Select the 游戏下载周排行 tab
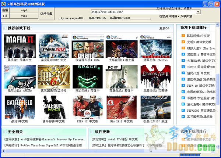This screenshot has width=221, height=158. tap(193, 28)
